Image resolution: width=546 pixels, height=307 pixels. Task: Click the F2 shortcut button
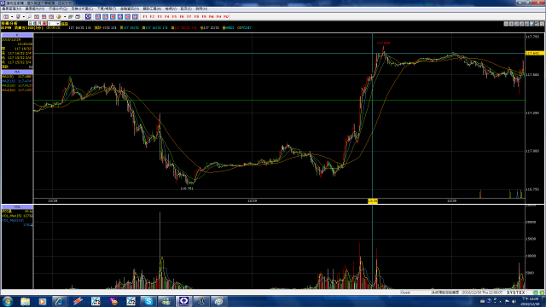click(x=152, y=16)
